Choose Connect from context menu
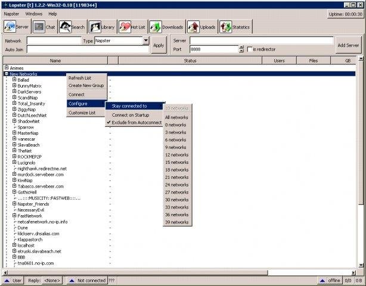 86,95
